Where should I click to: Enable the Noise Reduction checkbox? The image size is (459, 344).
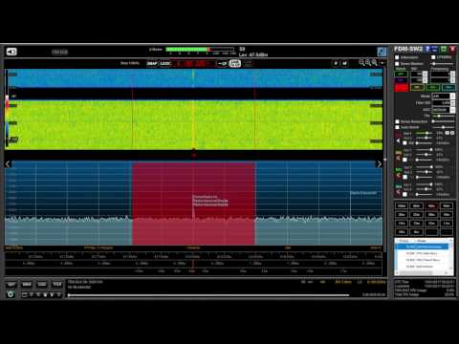(x=397, y=121)
